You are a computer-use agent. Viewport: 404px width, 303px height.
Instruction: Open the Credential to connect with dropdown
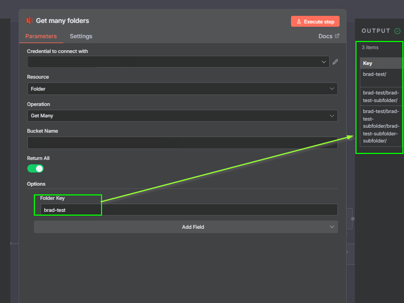point(178,62)
